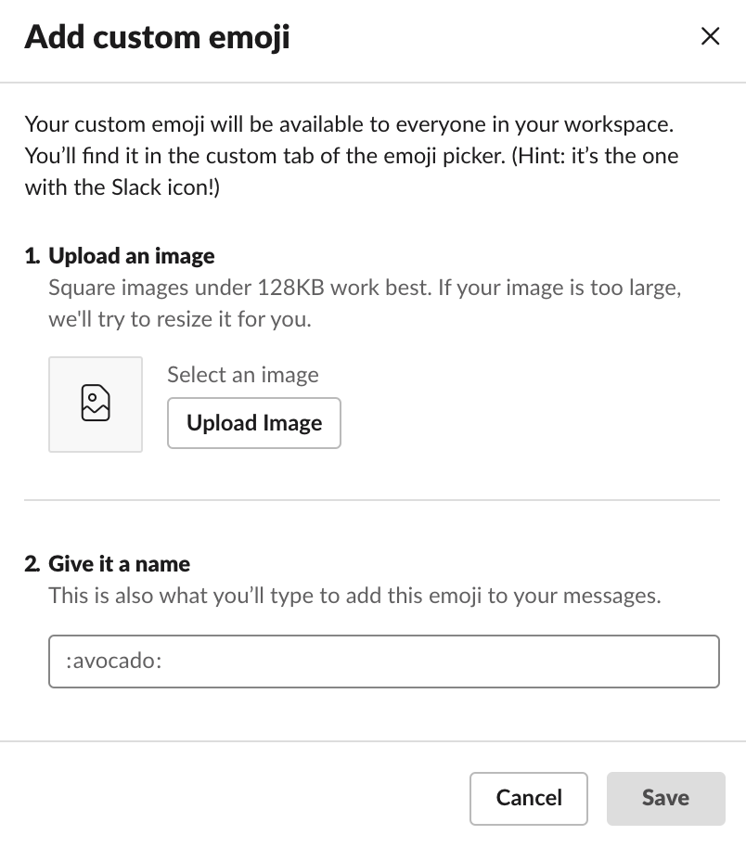
Task: Save the custom emoji
Action: 665,798
